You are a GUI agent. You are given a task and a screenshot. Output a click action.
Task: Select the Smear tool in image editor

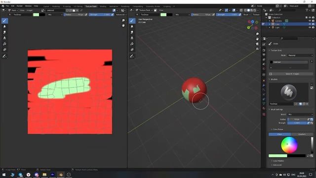(4, 32)
